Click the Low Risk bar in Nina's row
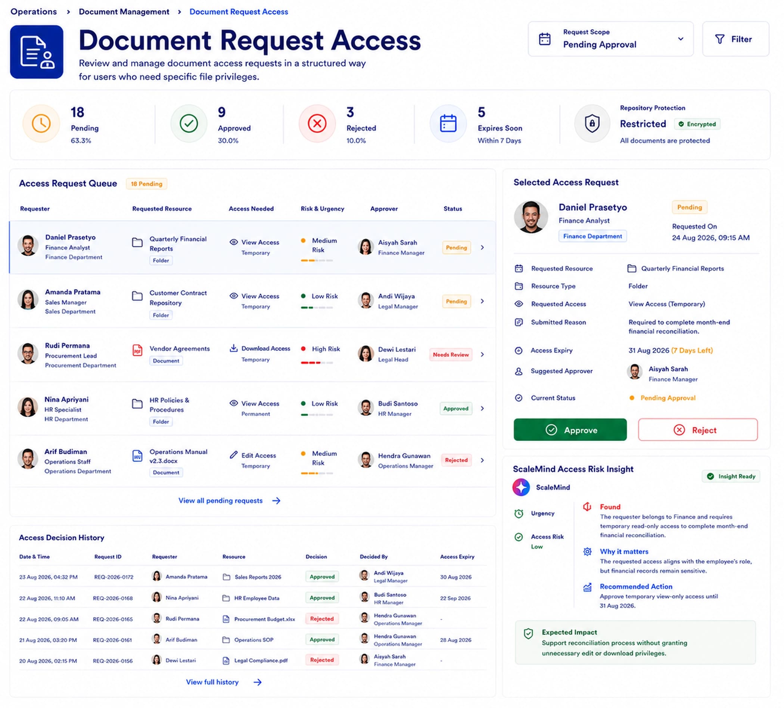784x708 pixels. 317,415
